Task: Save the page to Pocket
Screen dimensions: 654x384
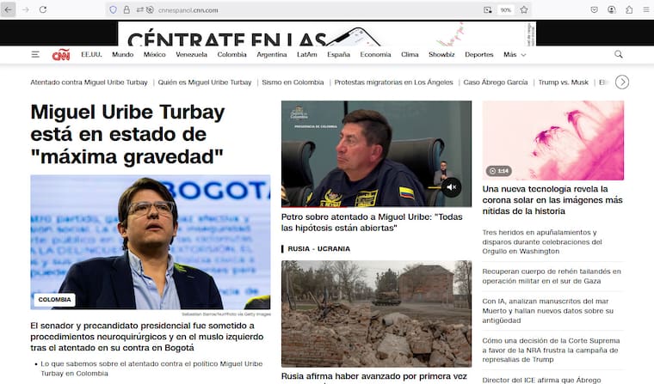Action: coord(595,9)
